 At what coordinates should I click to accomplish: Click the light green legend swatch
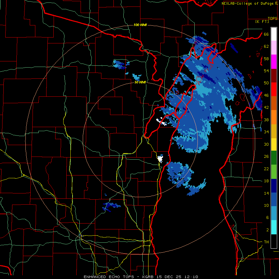274,172
